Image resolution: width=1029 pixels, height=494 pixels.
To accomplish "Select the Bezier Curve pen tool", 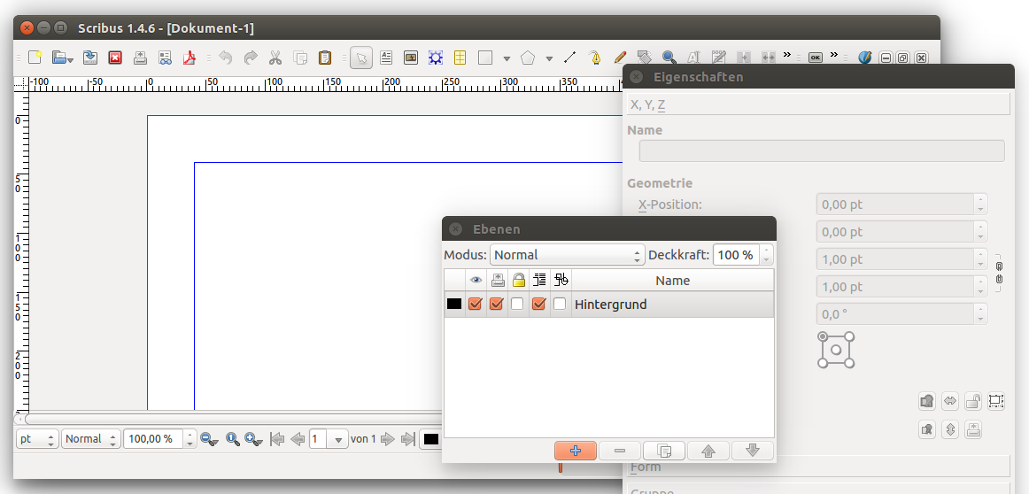I will (x=594, y=58).
